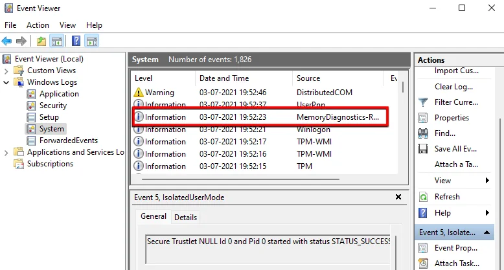Viewport: 504px width, 270px height.
Task: Open the Action menu
Action: pos(38,25)
